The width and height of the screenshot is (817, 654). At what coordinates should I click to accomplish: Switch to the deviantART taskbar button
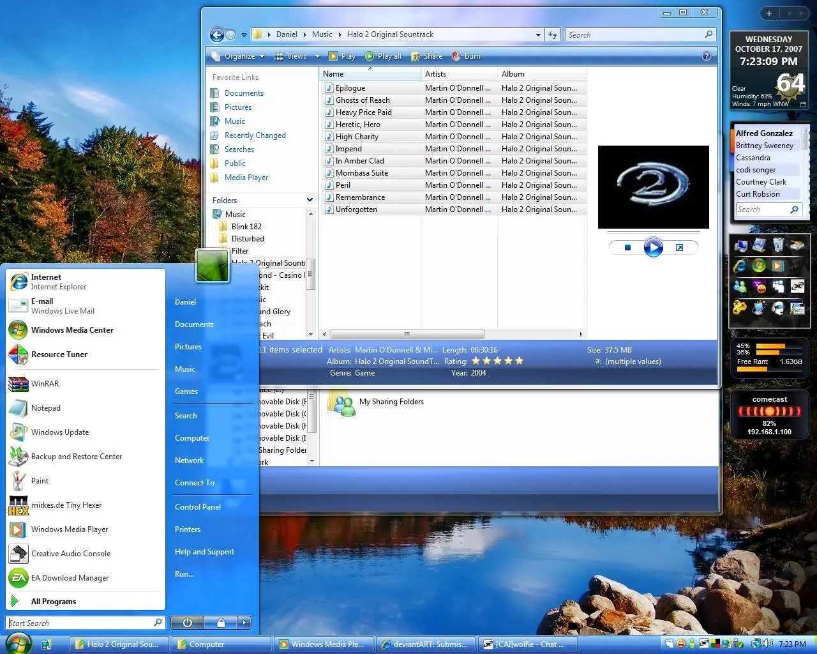tap(426, 644)
